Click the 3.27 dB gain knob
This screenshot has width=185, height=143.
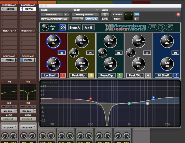point(54,64)
